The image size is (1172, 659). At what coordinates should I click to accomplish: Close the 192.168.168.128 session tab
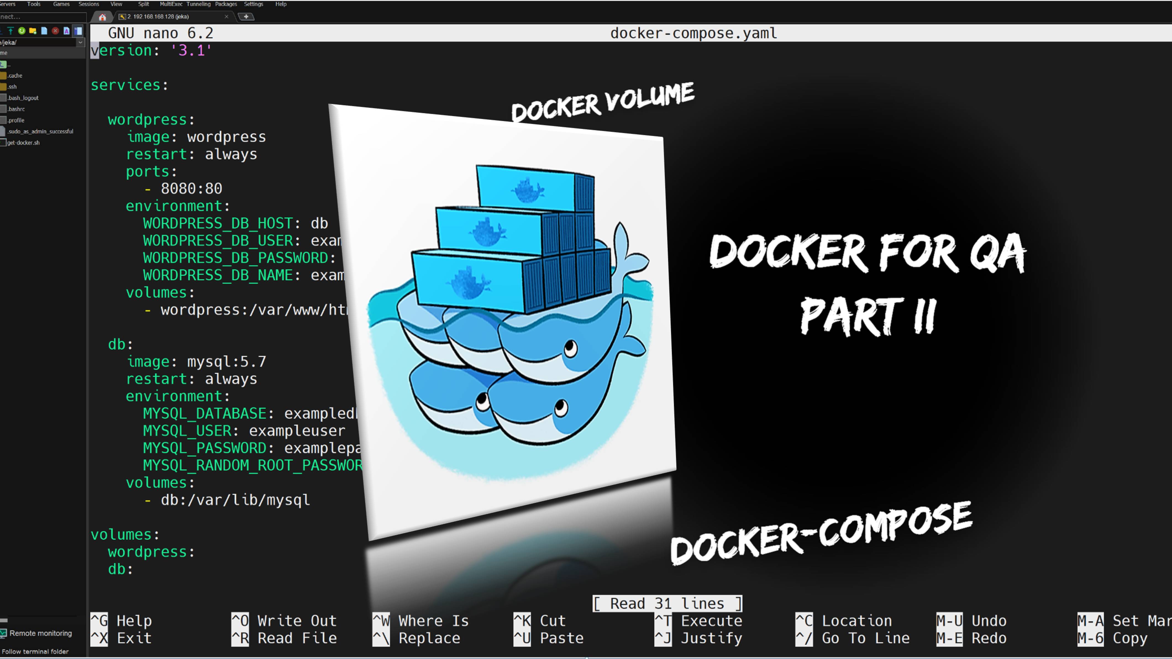click(x=227, y=17)
